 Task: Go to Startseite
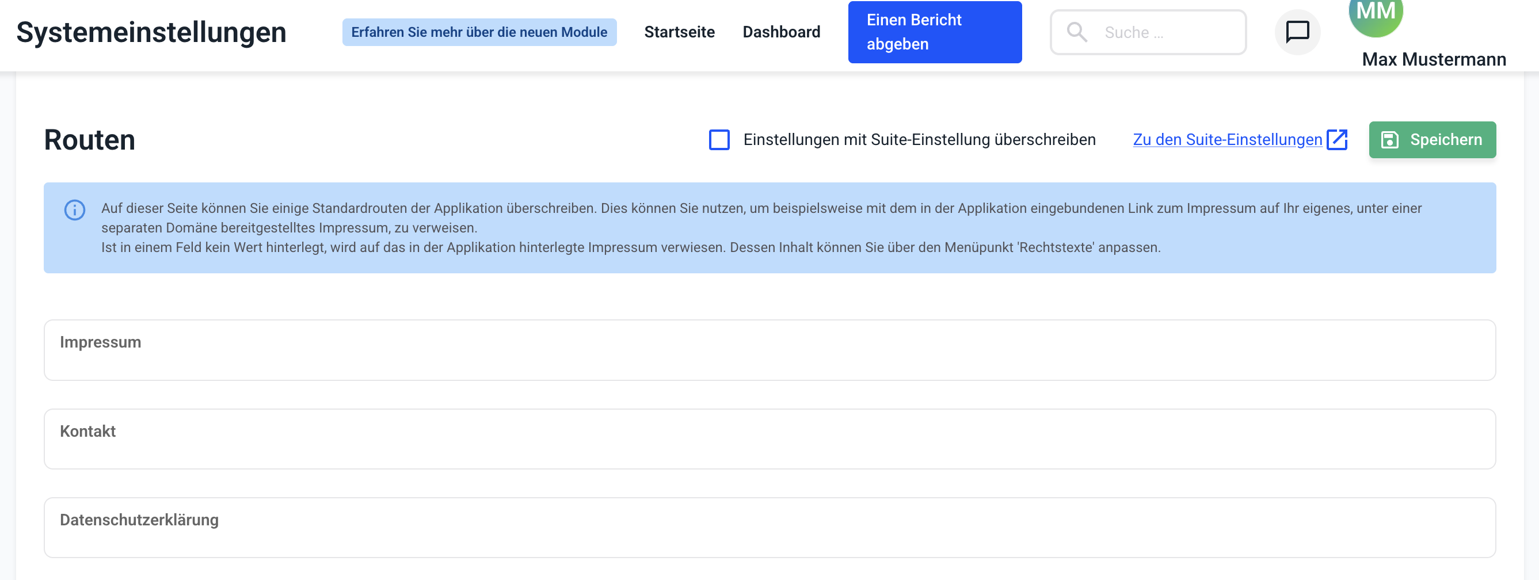679,32
